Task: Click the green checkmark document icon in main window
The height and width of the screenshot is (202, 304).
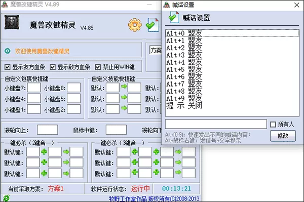Action: pyautogui.click(x=153, y=25)
